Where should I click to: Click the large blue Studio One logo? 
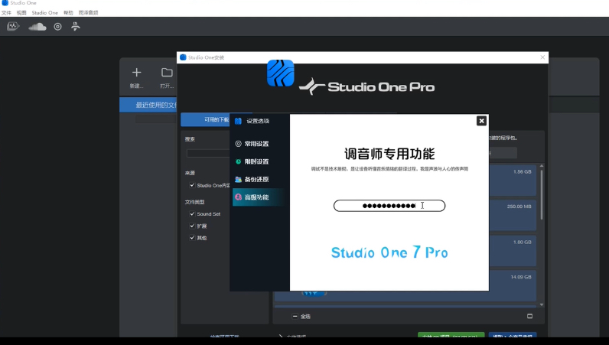(280, 73)
